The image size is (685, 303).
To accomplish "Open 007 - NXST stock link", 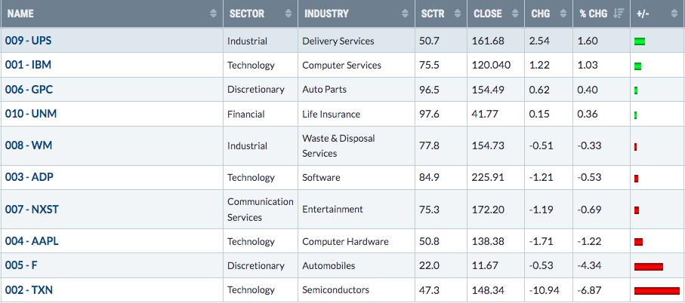I will [32, 210].
